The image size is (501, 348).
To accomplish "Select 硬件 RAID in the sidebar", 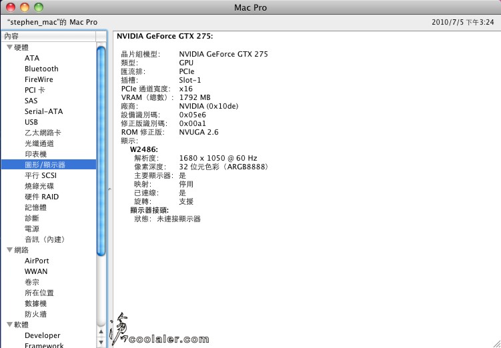I will (x=41, y=197).
